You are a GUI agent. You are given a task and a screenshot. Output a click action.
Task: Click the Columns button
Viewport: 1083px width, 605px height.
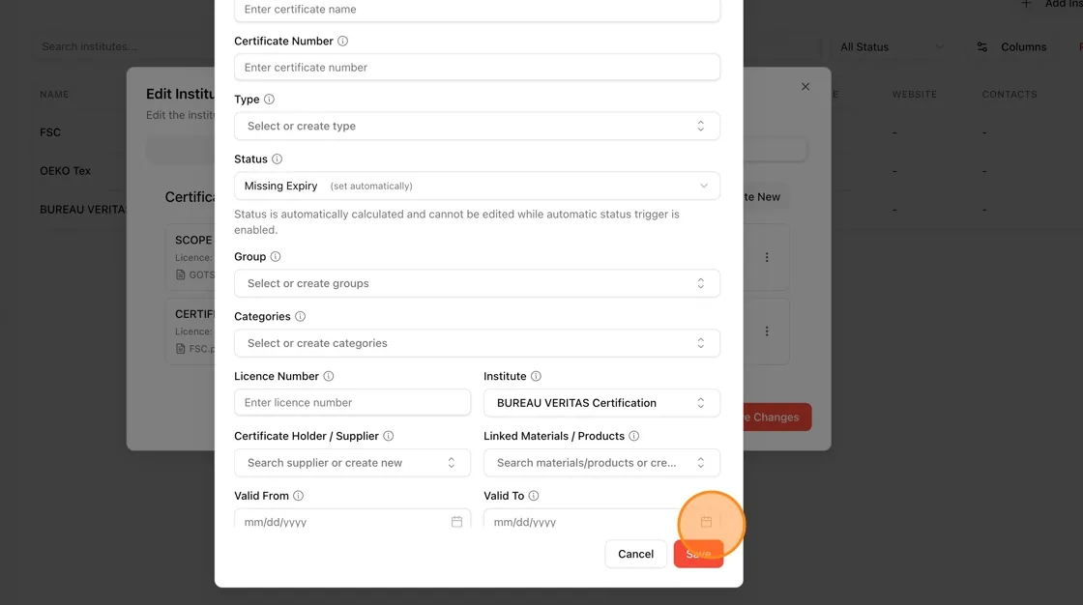point(1011,47)
